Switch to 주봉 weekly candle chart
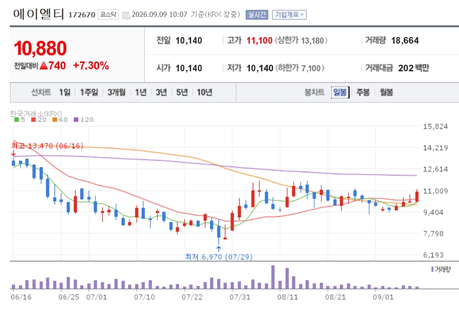The height and width of the screenshot is (312, 459). 363,93
